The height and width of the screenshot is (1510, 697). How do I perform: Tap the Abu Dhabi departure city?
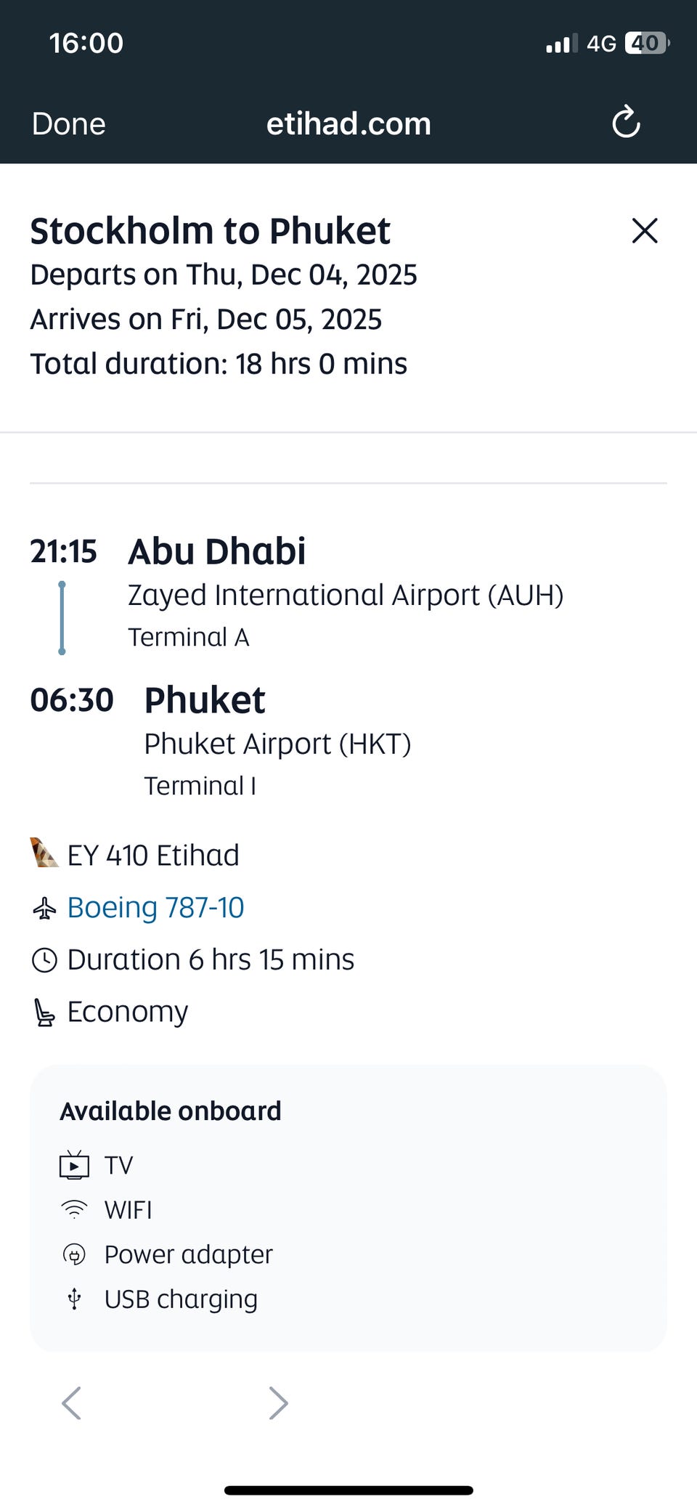[217, 551]
